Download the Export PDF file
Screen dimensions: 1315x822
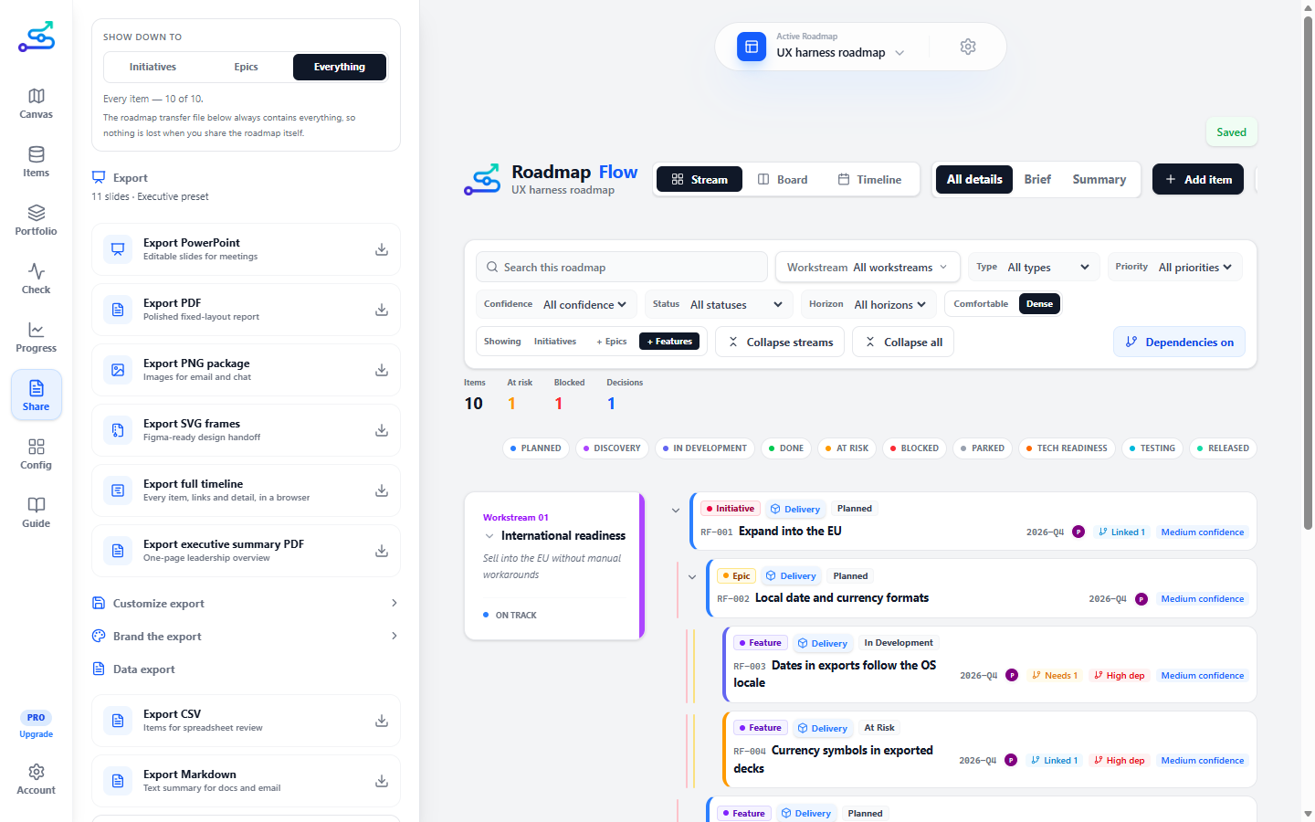(x=382, y=310)
